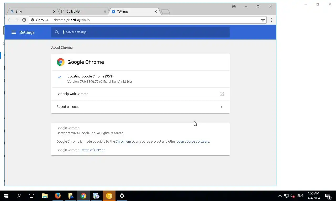Click the Updating Google Chrome (35%) text
The image size is (336, 201).
(x=90, y=76)
